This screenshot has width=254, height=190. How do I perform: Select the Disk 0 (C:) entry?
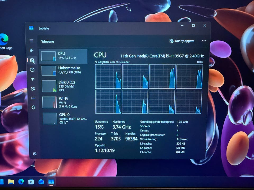point(64,86)
